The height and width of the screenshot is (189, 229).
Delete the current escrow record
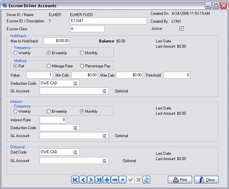point(114,180)
